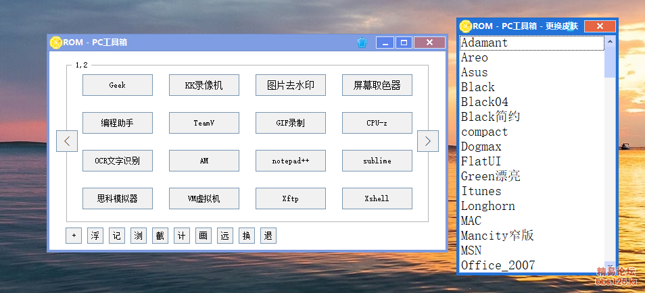The image size is (645, 293).
Task: Click the lemon logo in the 更换皮肤 window
Action: pos(466,26)
